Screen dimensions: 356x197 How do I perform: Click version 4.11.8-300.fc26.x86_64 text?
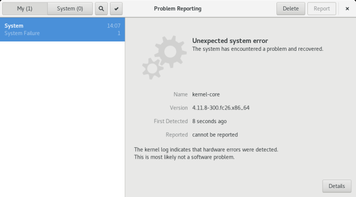pyautogui.click(x=221, y=108)
